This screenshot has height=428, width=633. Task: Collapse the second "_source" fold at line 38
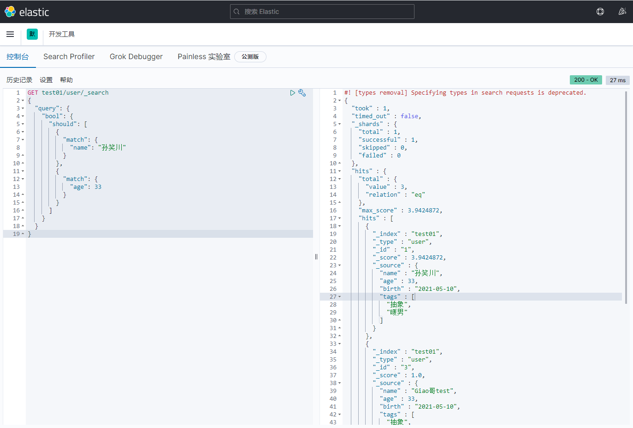pyautogui.click(x=340, y=383)
